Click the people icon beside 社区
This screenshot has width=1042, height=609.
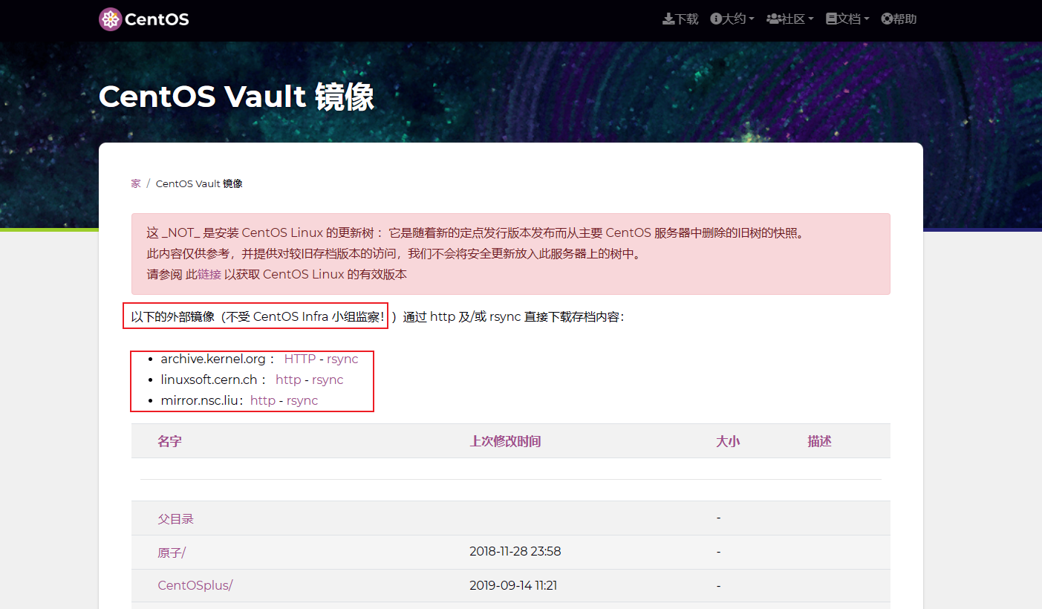tap(773, 19)
